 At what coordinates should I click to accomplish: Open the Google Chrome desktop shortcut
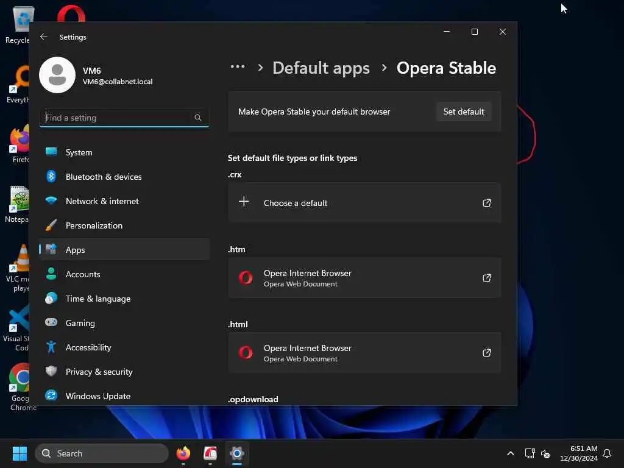click(x=21, y=387)
